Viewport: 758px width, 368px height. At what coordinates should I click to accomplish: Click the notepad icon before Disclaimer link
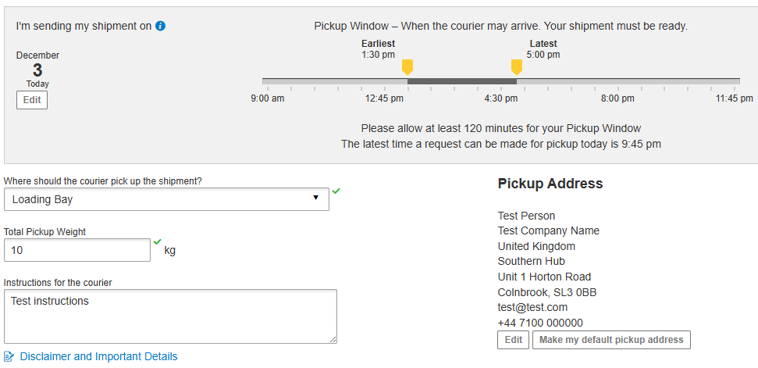point(9,357)
